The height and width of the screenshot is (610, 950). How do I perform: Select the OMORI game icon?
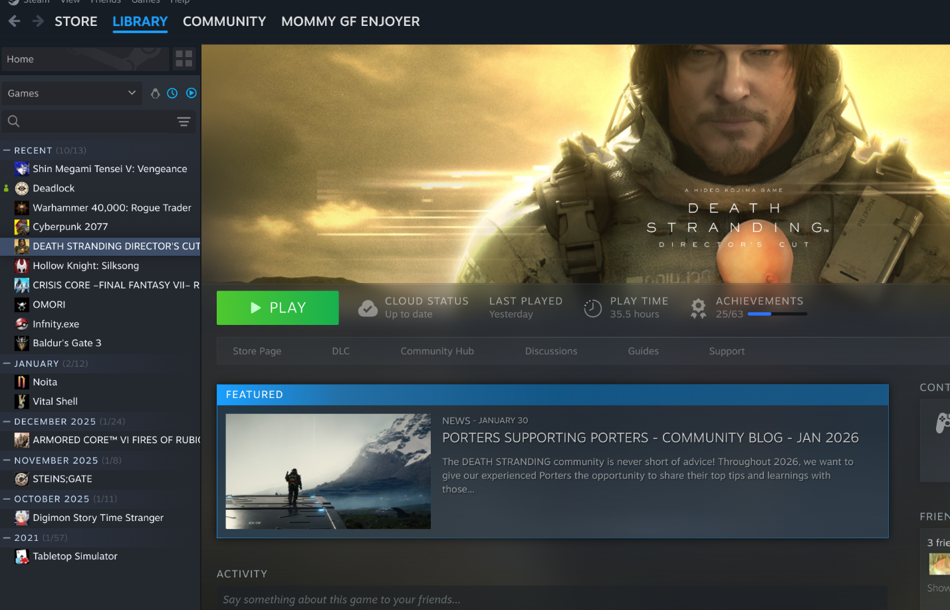pos(22,304)
